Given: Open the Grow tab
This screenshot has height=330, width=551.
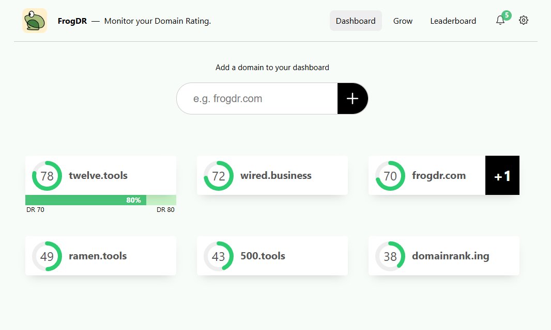Looking at the screenshot, I should pos(403,21).
